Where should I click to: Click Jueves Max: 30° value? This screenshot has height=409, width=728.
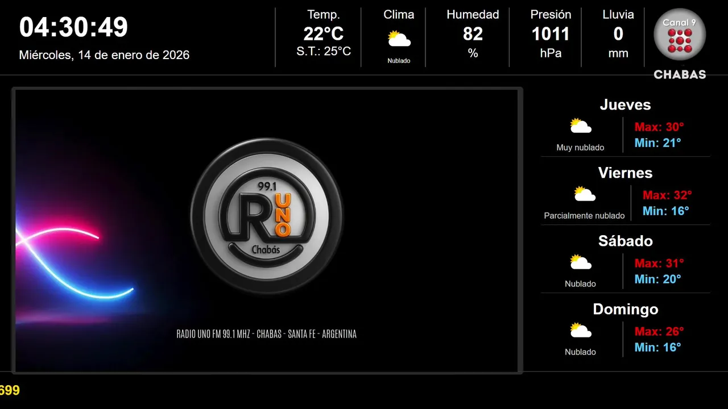pos(659,127)
